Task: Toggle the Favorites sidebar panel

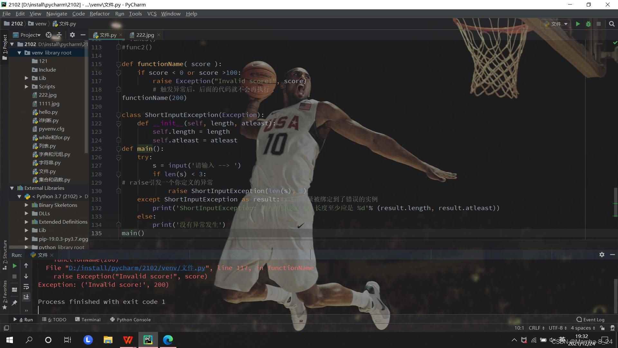Action: [4, 295]
